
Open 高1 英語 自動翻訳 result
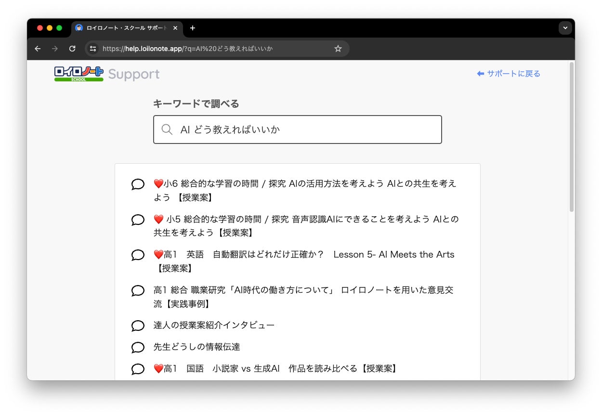304,261
